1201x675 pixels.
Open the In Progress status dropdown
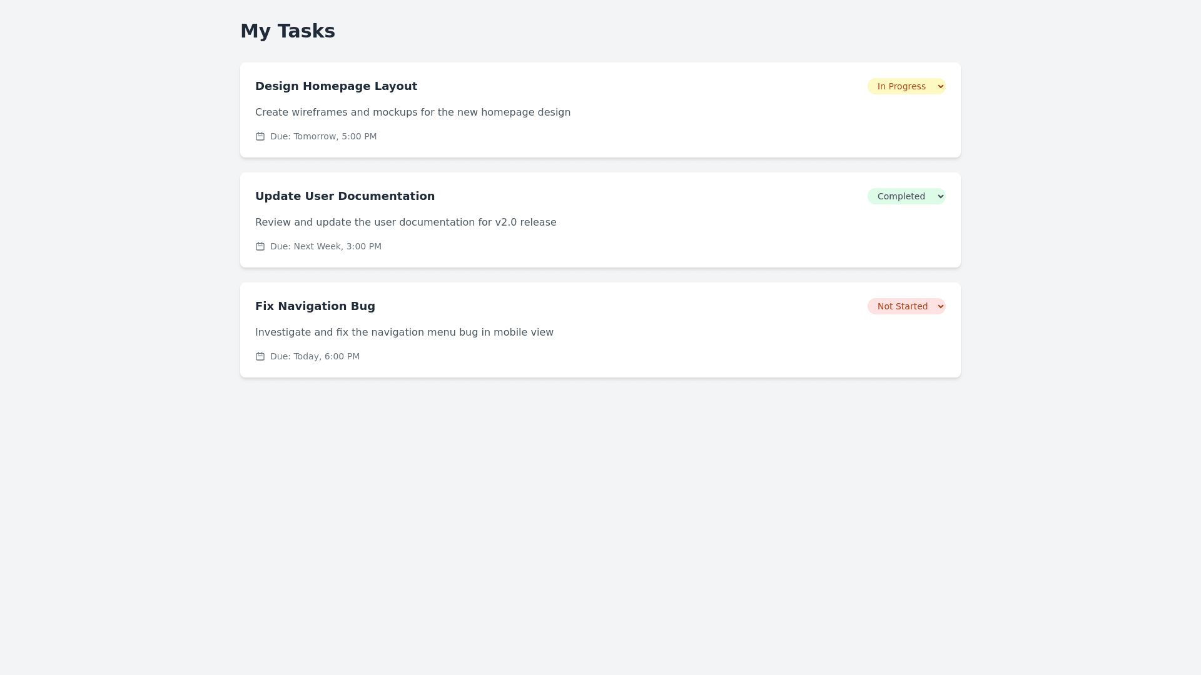tap(901, 86)
